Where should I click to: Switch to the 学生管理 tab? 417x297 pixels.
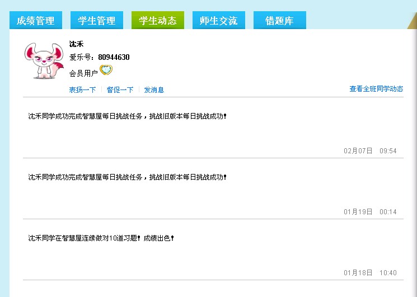coord(97,21)
